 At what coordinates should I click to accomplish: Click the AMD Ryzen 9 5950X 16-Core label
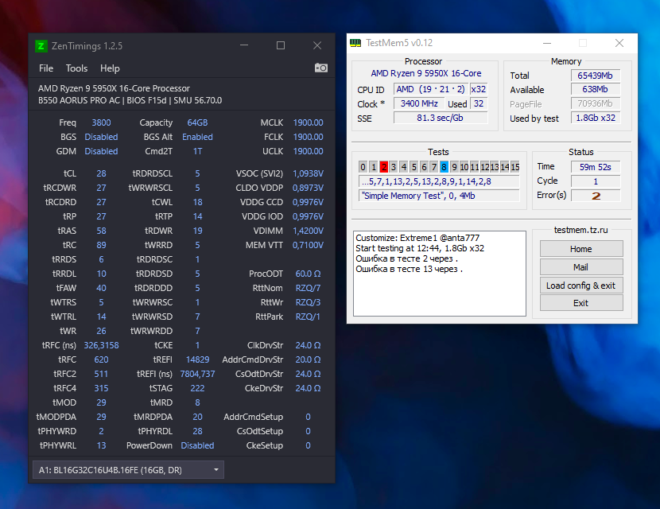click(426, 73)
